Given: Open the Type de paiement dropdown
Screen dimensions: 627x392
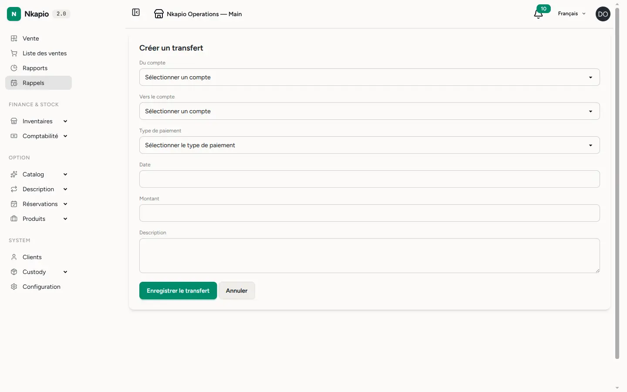Looking at the screenshot, I should (x=369, y=145).
